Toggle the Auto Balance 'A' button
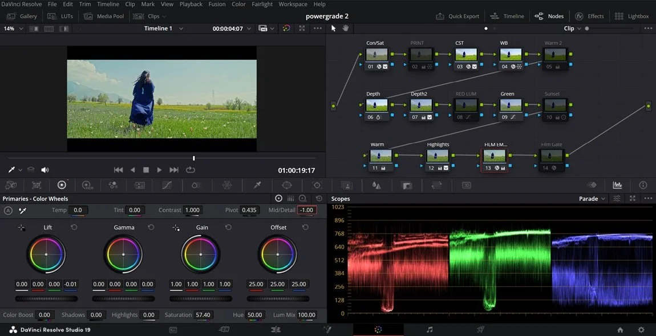 [x=8, y=211]
